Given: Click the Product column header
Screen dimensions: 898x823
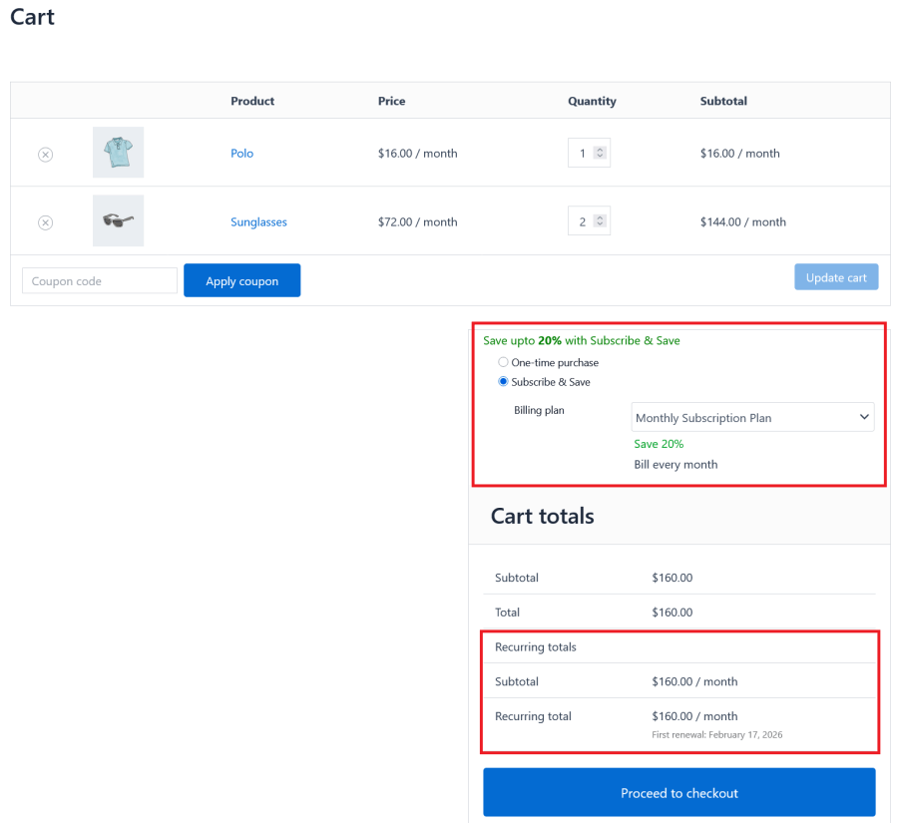Looking at the screenshot, I should click(x=252, y=101).
